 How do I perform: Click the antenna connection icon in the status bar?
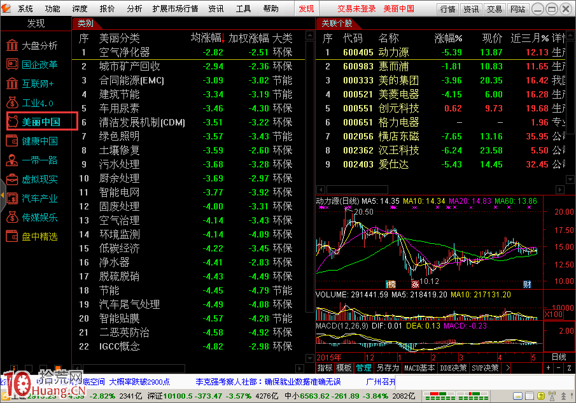point(552,396)
